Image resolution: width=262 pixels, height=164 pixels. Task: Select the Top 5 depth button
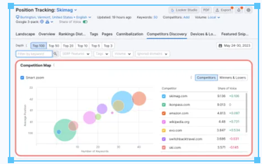pyautogui.click(x=95, y=46)
